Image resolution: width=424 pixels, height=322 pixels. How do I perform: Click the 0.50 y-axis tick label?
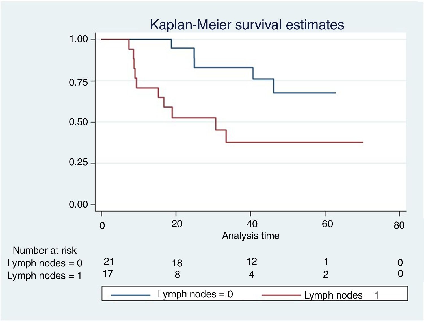(78, 122)
